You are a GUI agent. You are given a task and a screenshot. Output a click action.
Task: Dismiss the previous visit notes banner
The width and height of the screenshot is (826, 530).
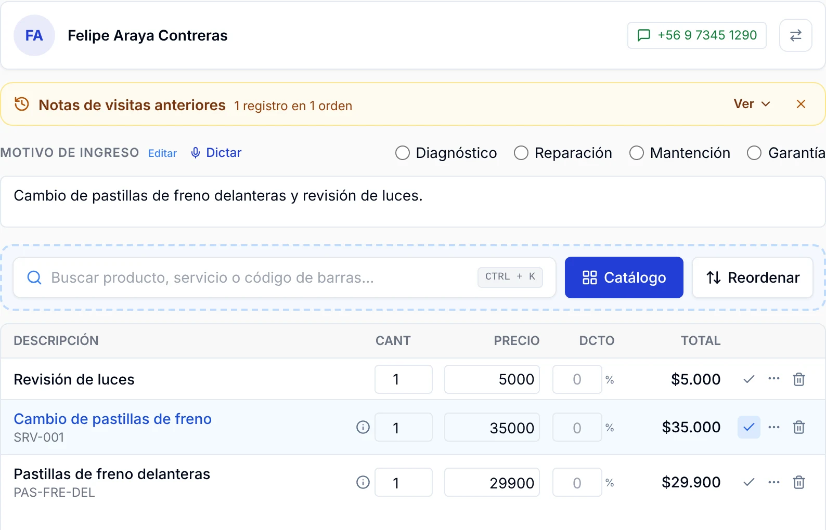[x=801, y=104]
